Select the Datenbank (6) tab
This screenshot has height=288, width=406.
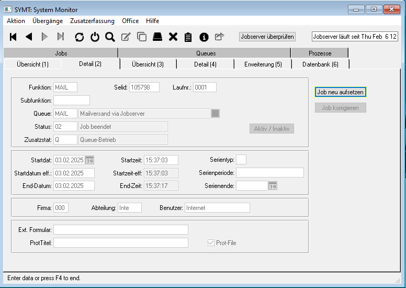tap(320, 64)
